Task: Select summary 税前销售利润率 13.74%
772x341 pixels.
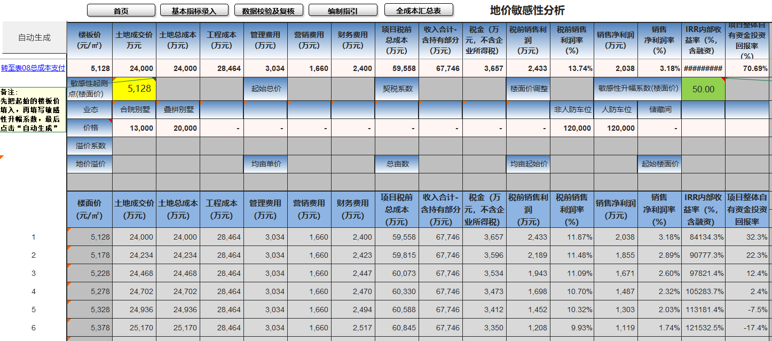Action: click(572, 68)
